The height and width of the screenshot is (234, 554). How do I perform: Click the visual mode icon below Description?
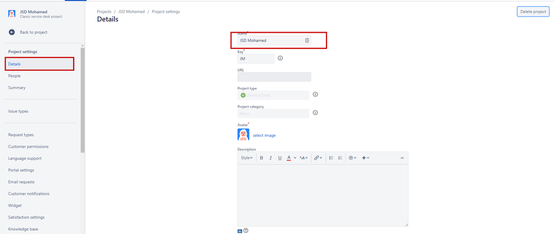pos(240,231)
